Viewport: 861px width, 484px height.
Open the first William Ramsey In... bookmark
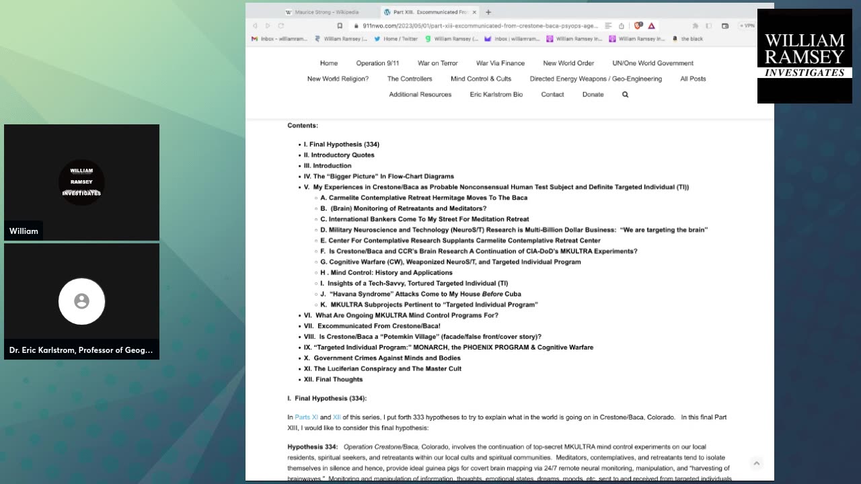point(574,39)
